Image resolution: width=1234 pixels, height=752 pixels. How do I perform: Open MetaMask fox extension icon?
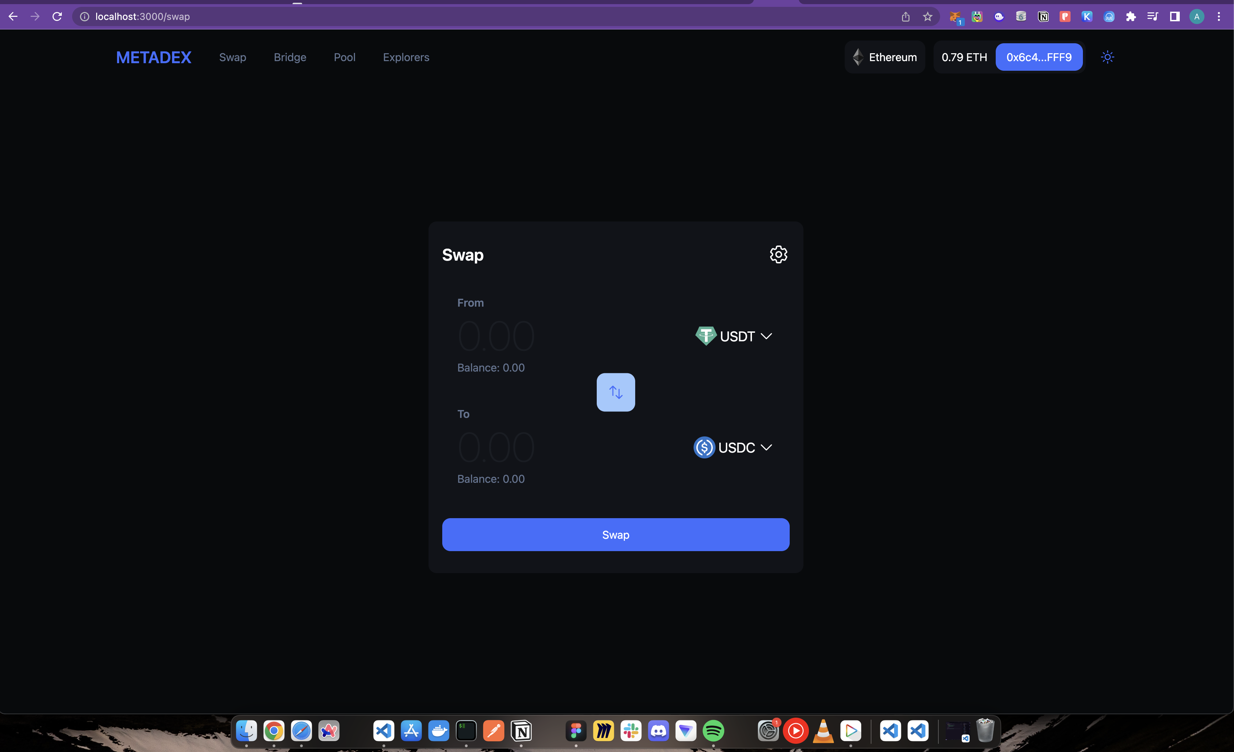(955, 16)
